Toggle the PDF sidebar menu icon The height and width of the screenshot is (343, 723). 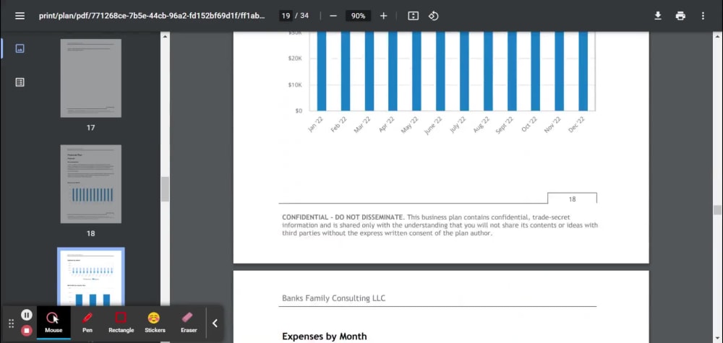tap(20, 16)
